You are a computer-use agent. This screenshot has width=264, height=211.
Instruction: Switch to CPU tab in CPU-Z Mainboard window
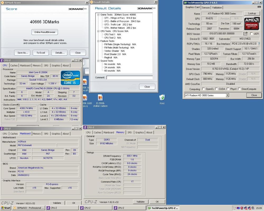[5, 134]
